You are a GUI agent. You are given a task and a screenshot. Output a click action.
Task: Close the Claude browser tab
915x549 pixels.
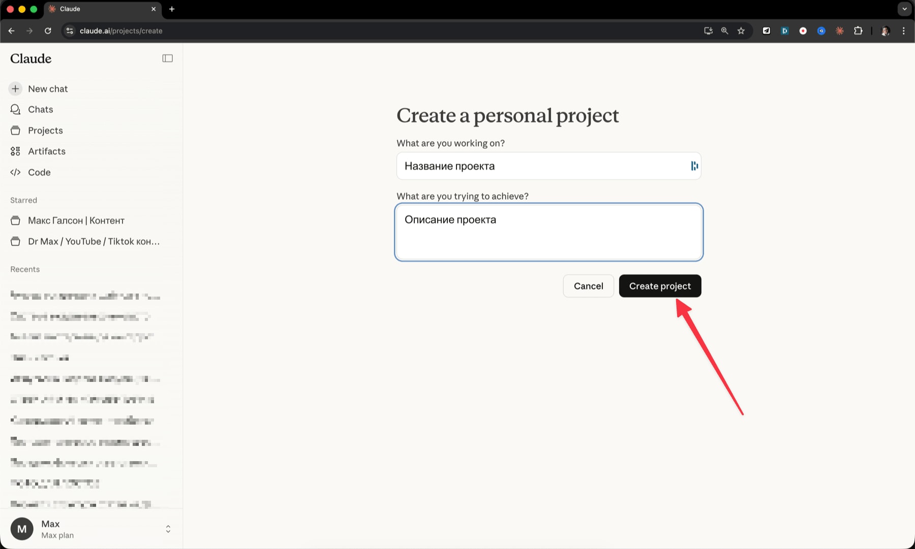pos(154,9)
